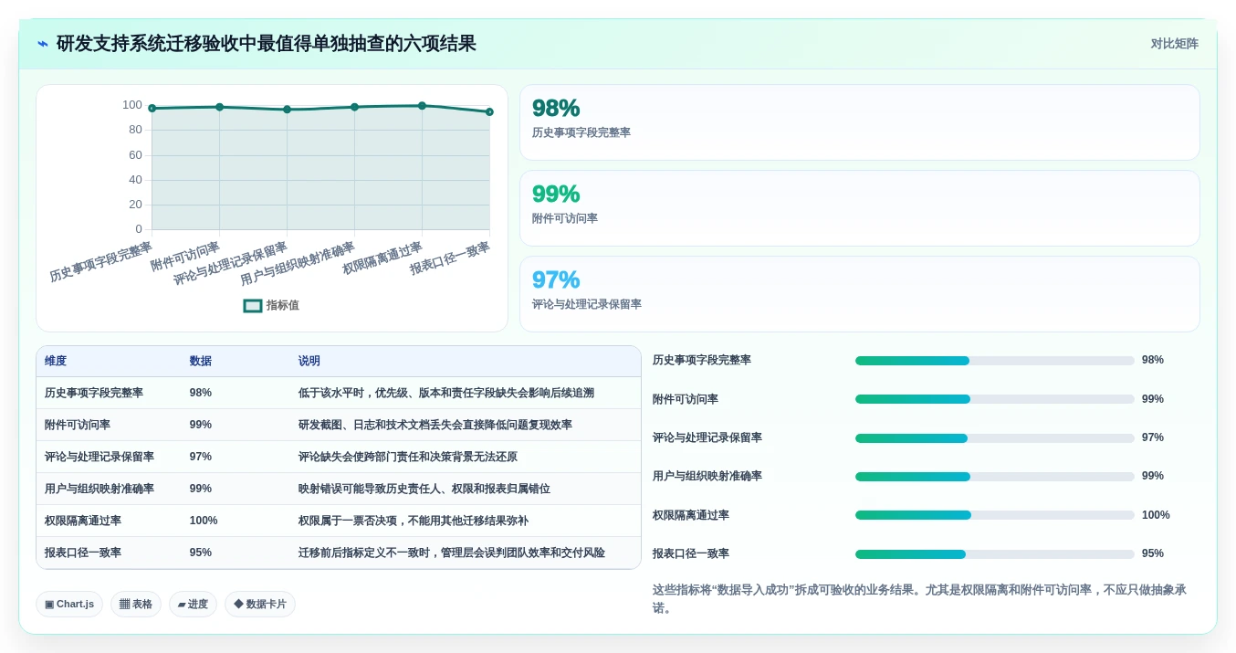Click the chart data point for 用户与组织映射准确率
This screenshot has height=653, width=1236.
[355, 107]
